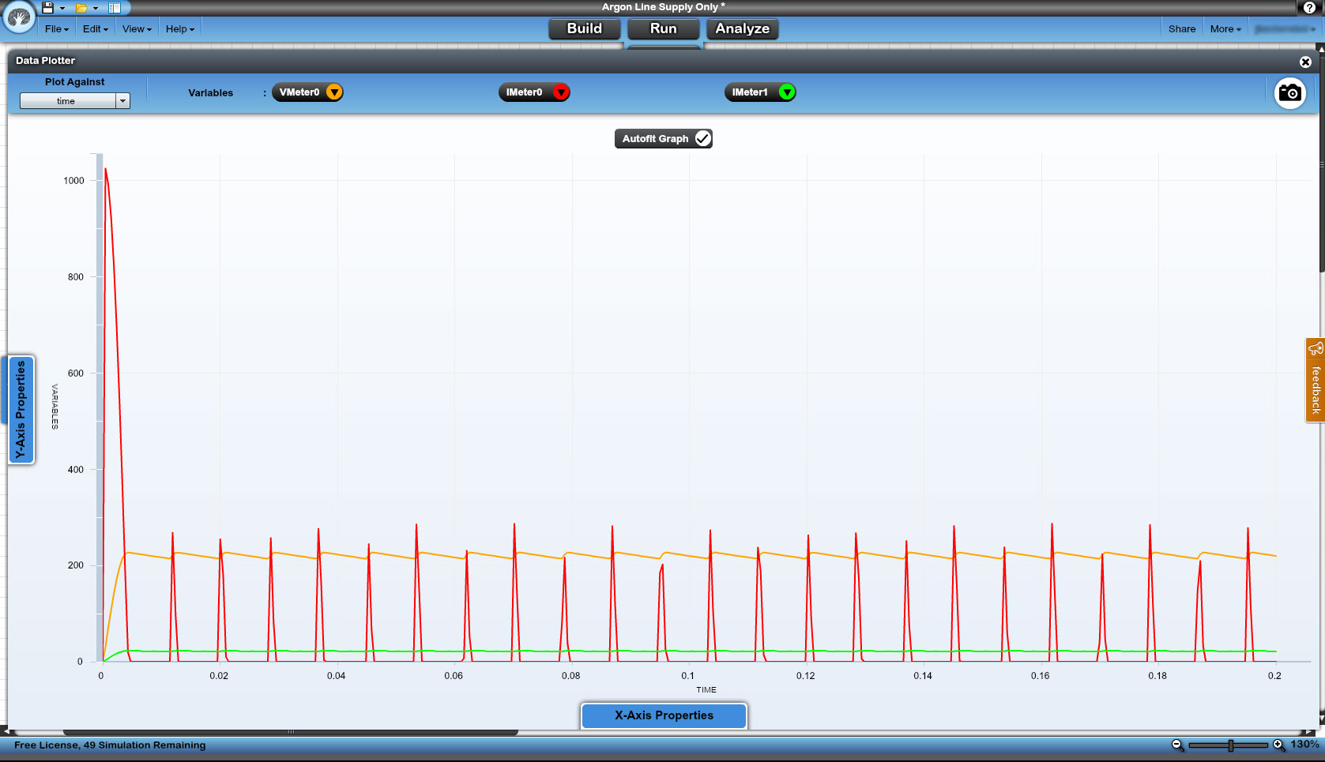This screenshot has width=1325, height=762.
Task: Open the Y-Axis Properties side tab
Action: click(x=21, y=409)
